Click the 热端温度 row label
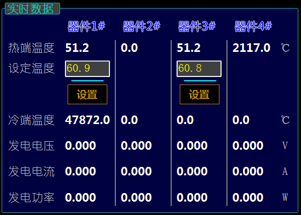 [32, 48]
